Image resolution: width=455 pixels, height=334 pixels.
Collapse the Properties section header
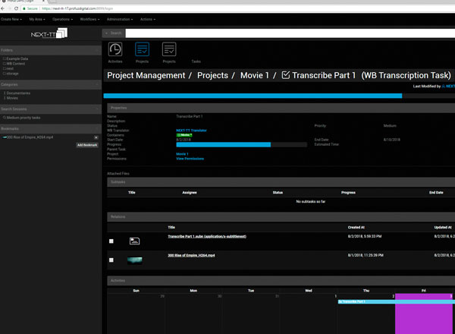(281, 108)
